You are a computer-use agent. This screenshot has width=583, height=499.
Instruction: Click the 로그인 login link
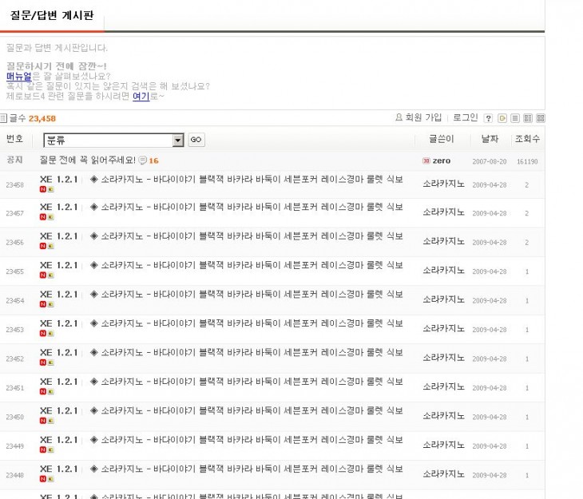point(465,117)
